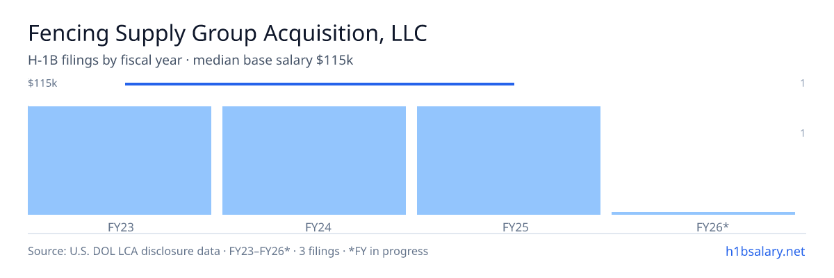
Task: Click the top right-axis value 1
Action: (x=803, y=83)
